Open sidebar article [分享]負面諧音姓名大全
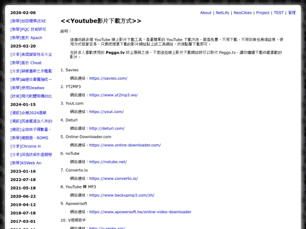 tap(31, 54)
